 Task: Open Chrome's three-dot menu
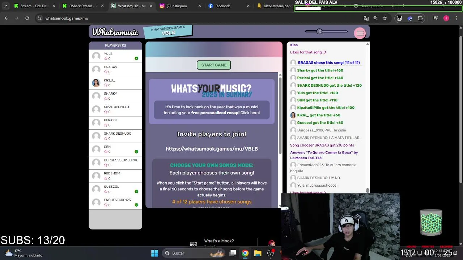[x=456, y=18]
